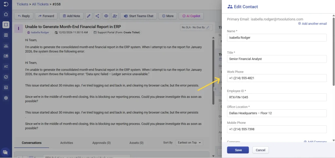Viewport: 335px width, 158px height.
Task: Open the Settings gear in left sidebar
Action: (x=6, y=98)
